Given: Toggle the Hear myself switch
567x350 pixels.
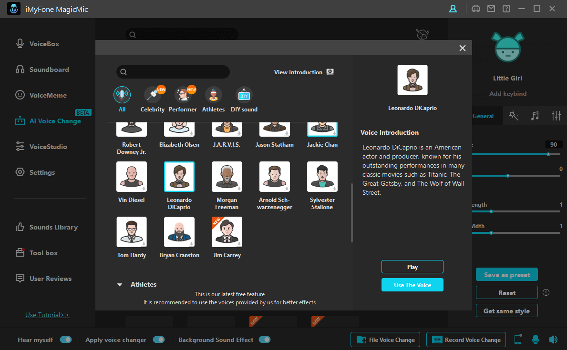Looking at the screenshot, I should [x=66, y=340].
